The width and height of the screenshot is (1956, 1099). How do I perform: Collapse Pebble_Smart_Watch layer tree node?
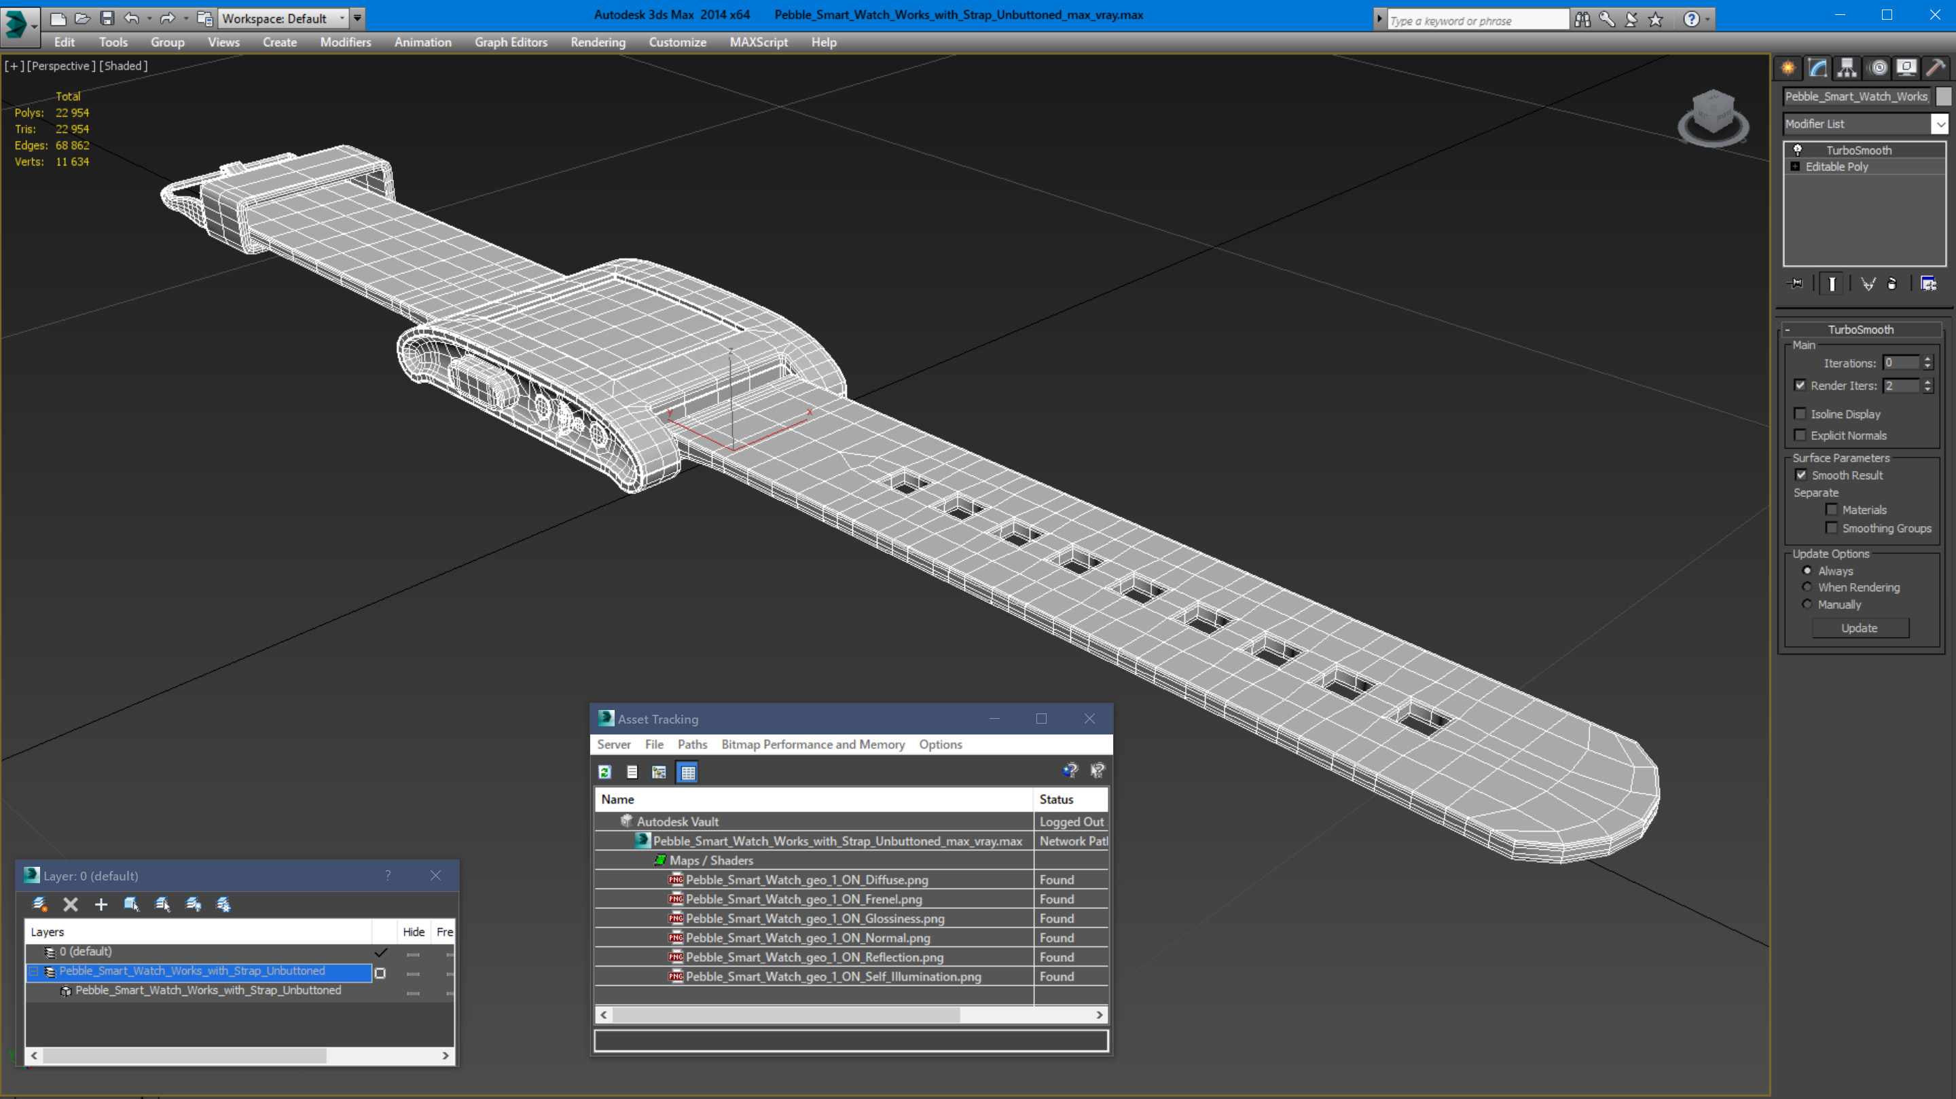point(33,971)
